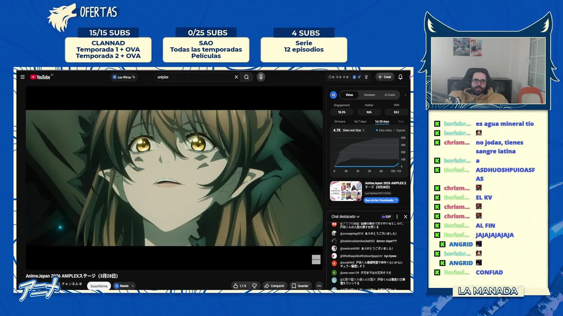This screenshot has width=563, height=316.
Task: Click the Engagement 18.3% value
Action: [342, 112]
